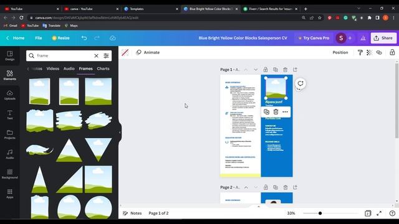The height and width of the screenshot is (224, 399).
Task: Click the Redo arrow in header
Action: (x=97, y=38)
